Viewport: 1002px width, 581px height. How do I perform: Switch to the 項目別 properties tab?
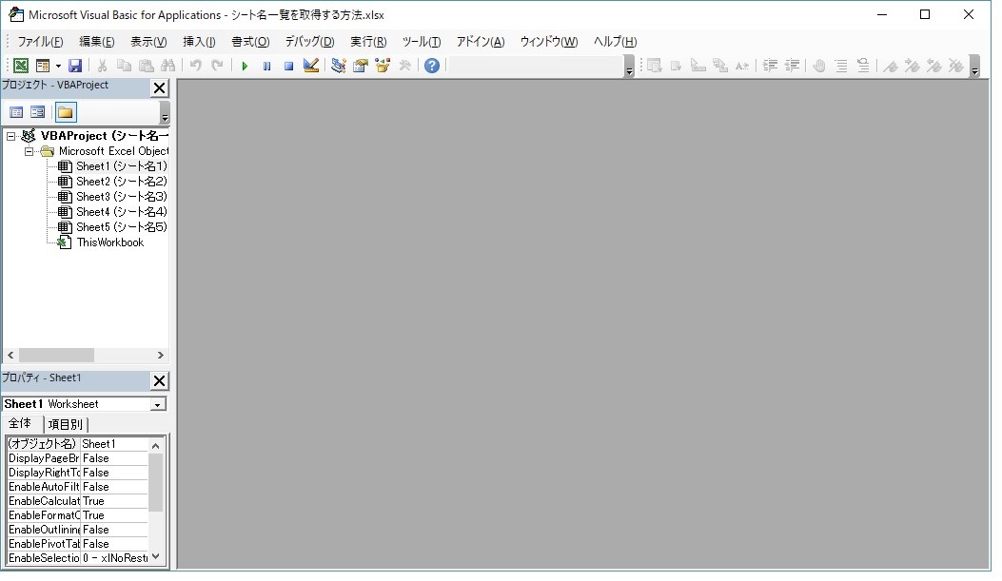(66, 424)
